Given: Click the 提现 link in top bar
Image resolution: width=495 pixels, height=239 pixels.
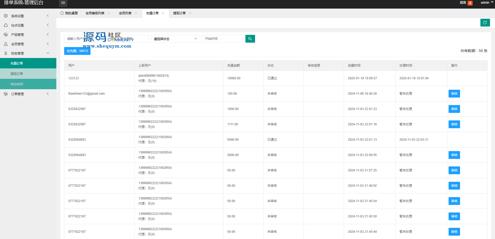Looking at the screenshot, I should (x=463, y=3).
